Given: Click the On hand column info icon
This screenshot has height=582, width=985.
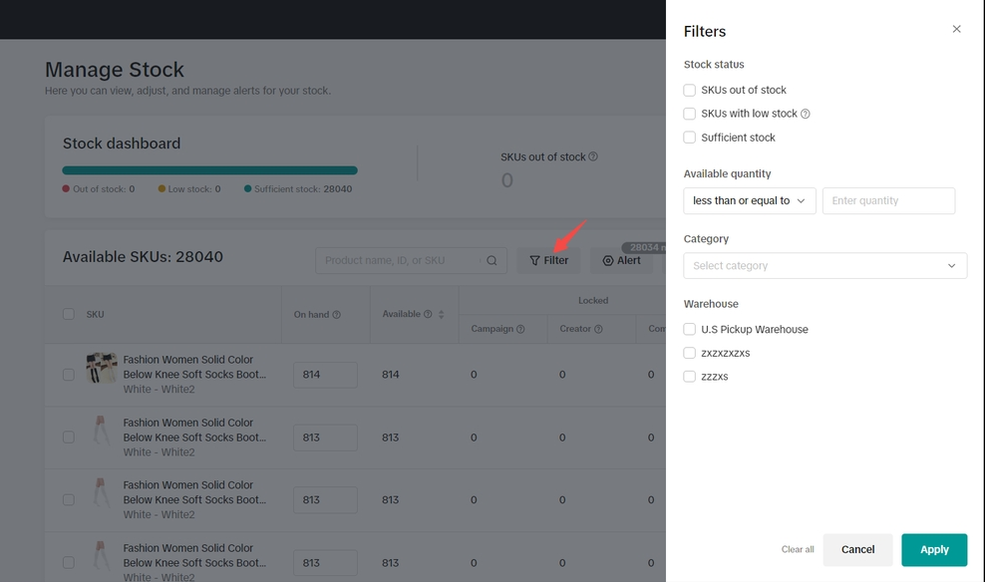Looking at the screenshot, I should [x=337, y=315].
